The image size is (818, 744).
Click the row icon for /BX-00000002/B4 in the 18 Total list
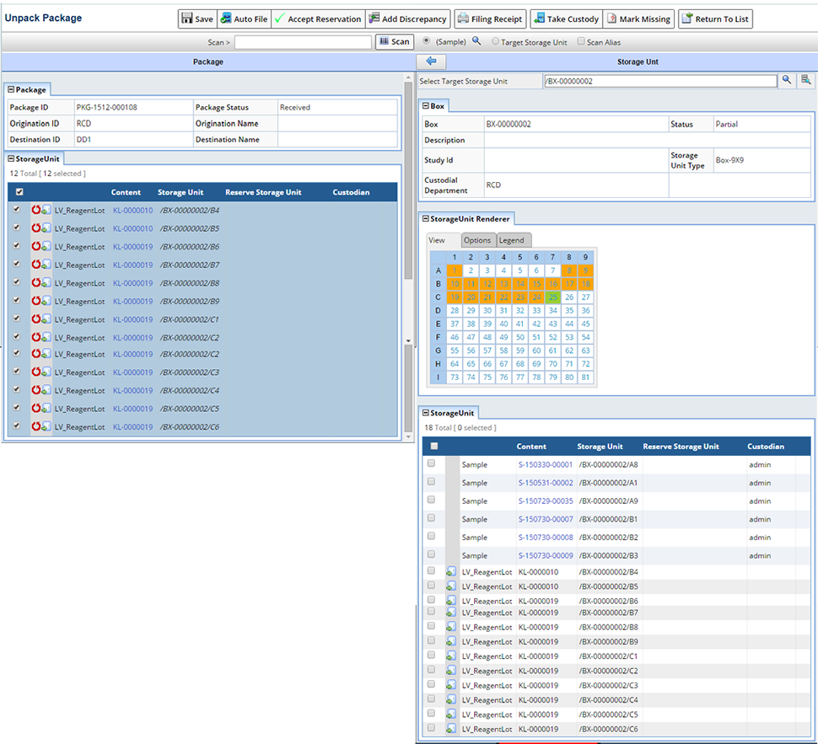click(451, 571)
